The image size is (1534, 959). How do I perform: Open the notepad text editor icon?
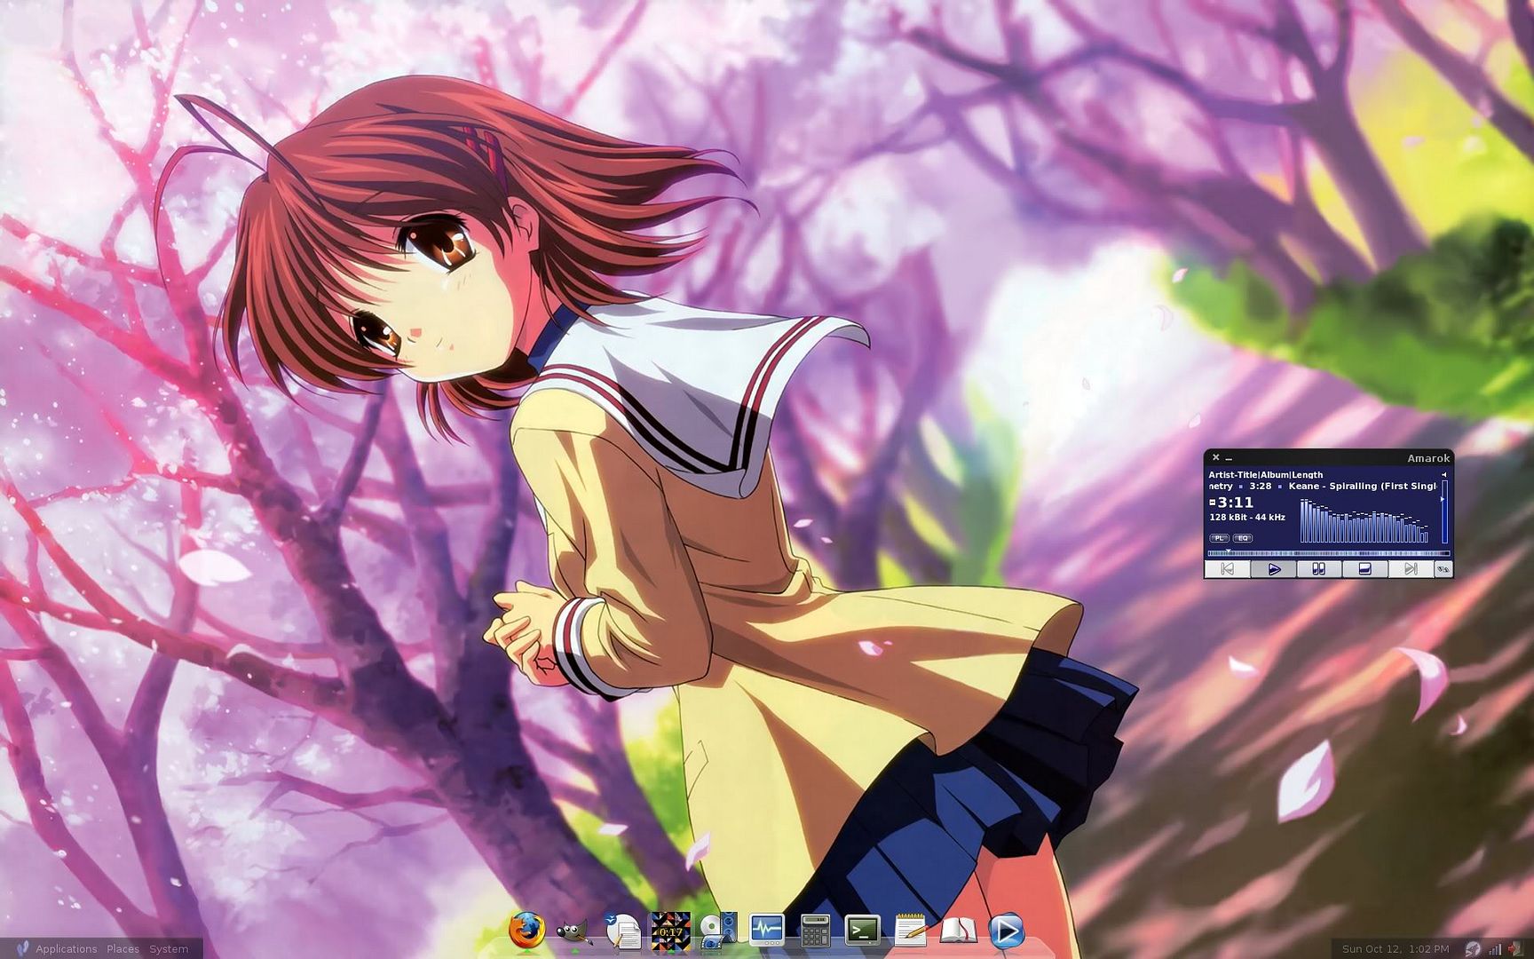pos(911,930)
